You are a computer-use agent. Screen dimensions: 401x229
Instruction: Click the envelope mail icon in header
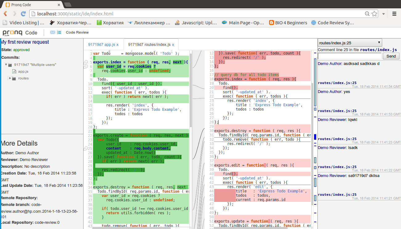pos(52,32)
